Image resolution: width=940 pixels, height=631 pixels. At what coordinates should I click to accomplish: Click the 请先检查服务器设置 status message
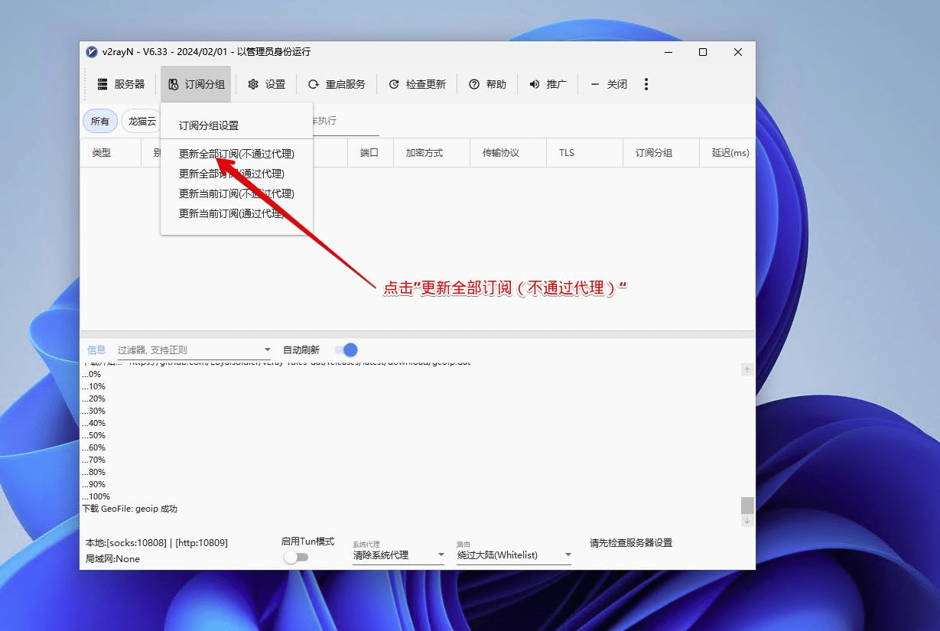click(631, 543)
